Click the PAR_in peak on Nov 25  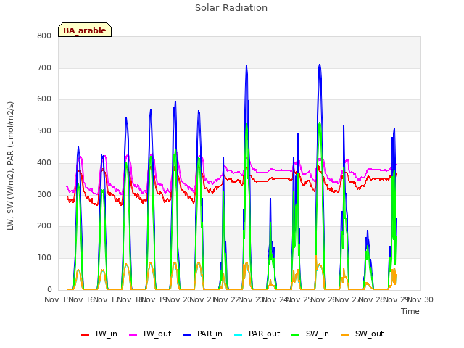320,65
